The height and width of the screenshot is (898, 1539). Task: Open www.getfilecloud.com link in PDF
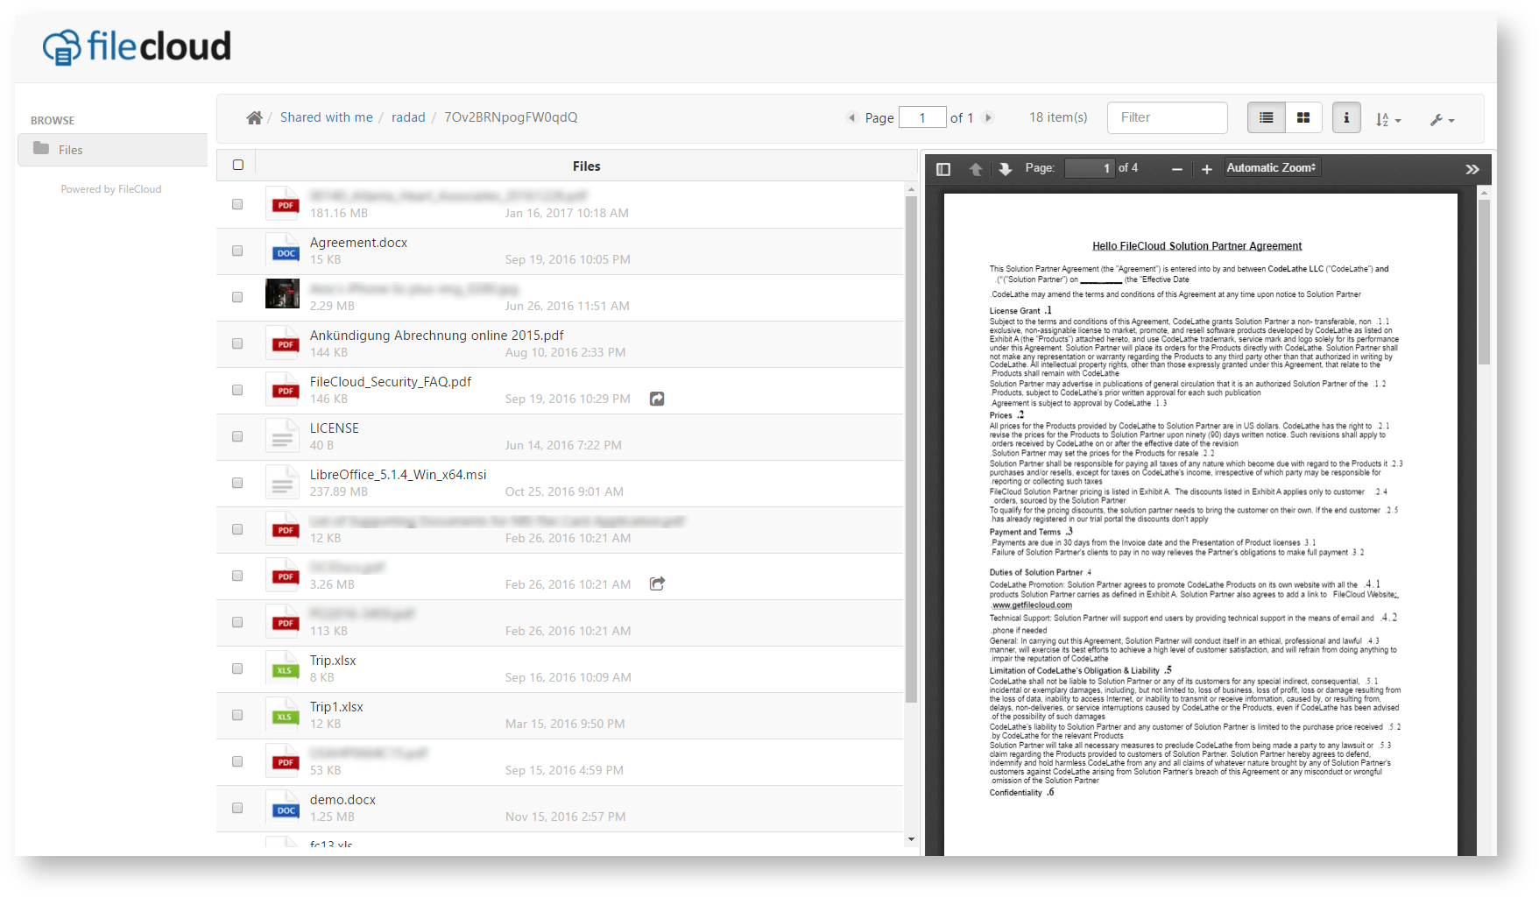pos(1032,605)
